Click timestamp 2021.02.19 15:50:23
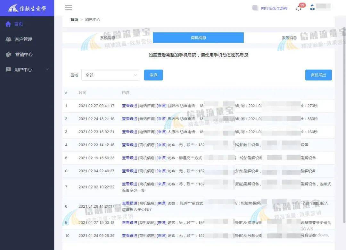The width and height of the screenshot is (346, 250). [x=96, y=158]
